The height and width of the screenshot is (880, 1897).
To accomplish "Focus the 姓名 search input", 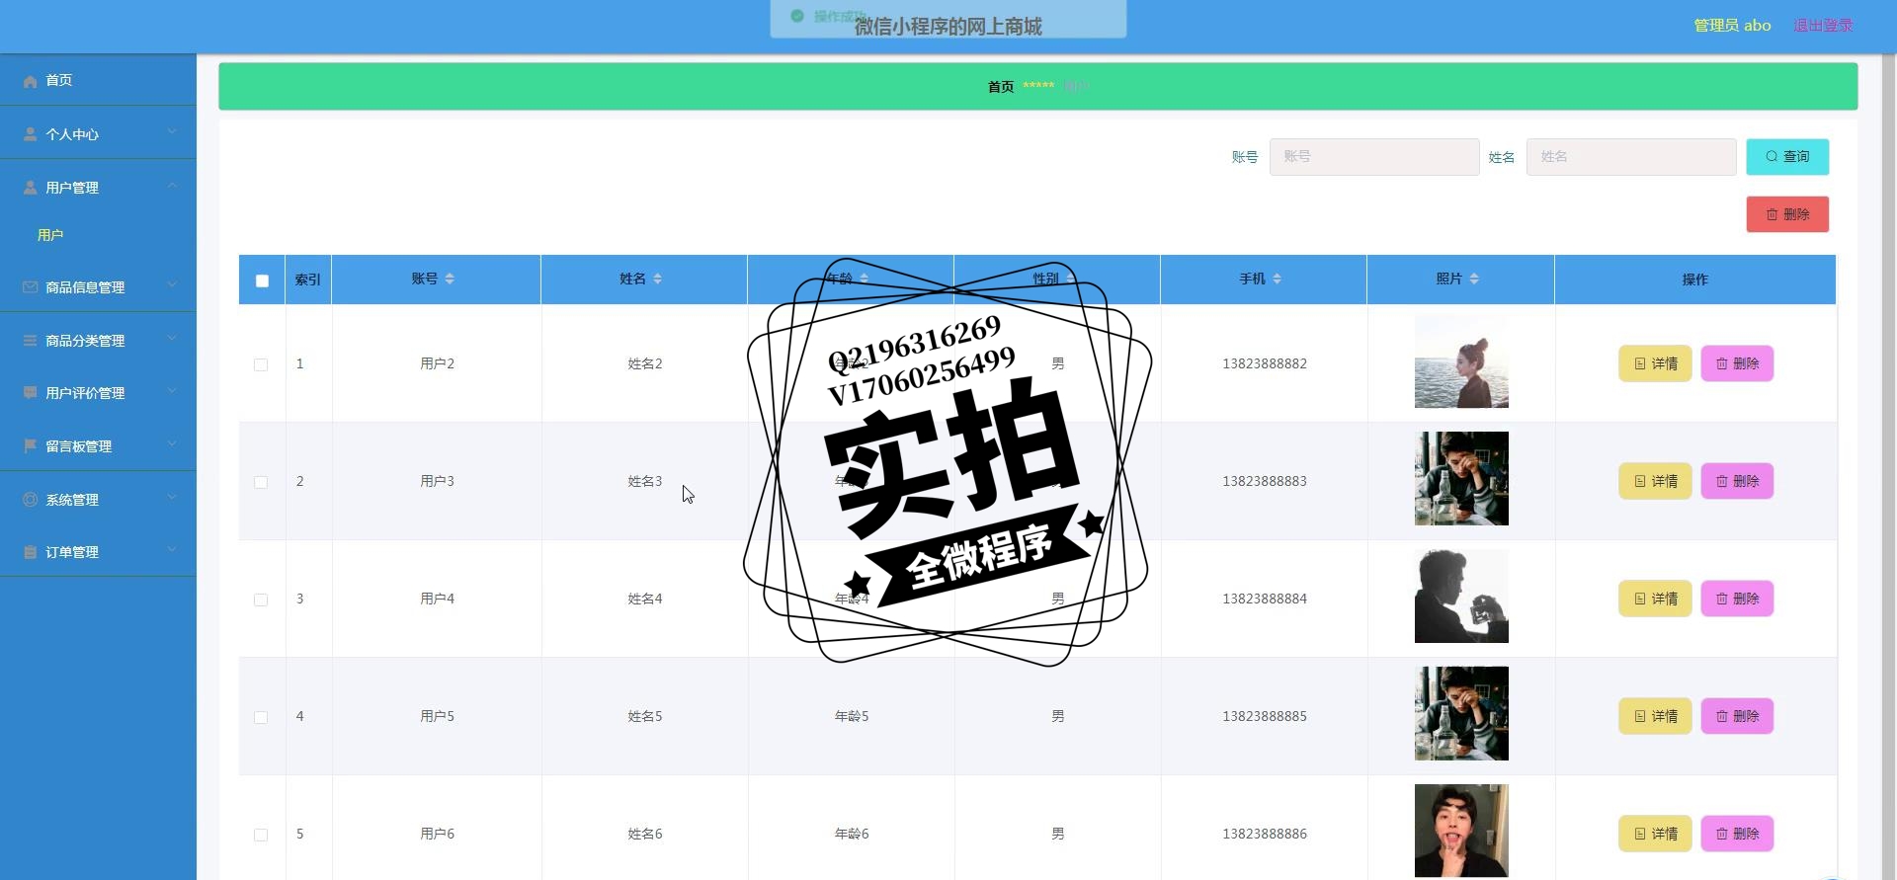I will pos(1631,157).
